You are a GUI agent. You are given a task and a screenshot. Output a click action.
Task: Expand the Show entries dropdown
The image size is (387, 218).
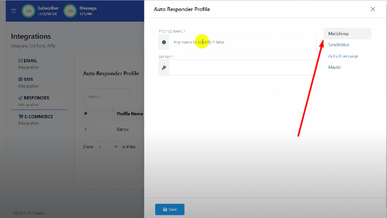[x=108, y=147]
